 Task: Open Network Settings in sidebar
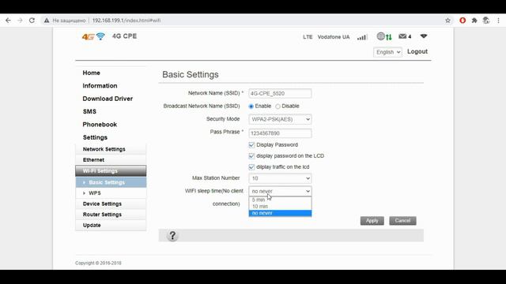111,149
